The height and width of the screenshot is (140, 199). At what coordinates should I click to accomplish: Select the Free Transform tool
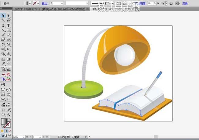[x=9, y=49]
